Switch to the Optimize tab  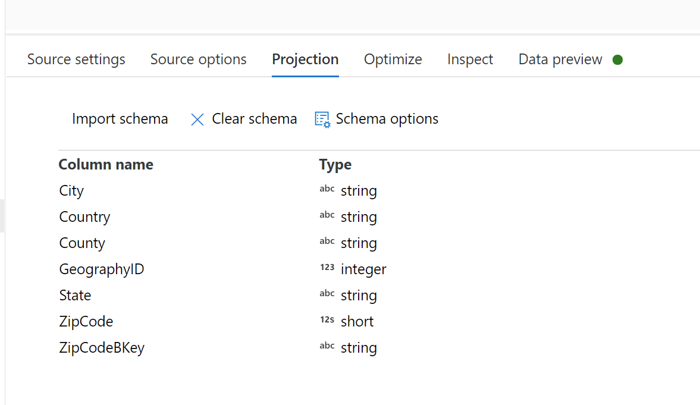pos(393,59)
